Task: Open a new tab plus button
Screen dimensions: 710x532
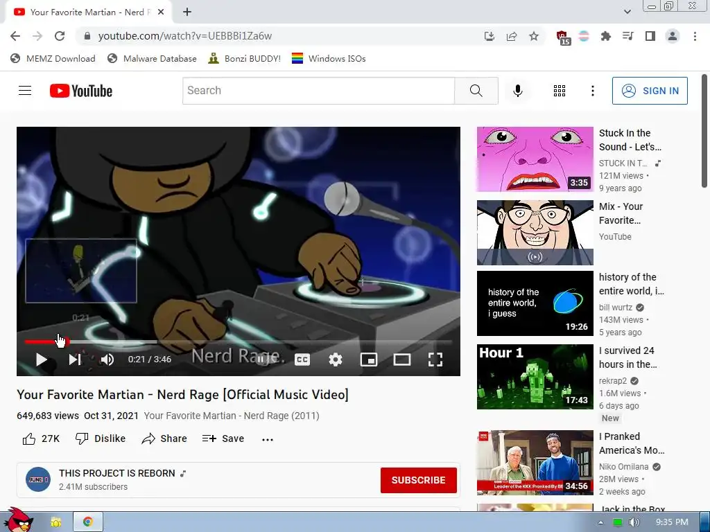Action: pyautogui.click(x=187, y=12)
